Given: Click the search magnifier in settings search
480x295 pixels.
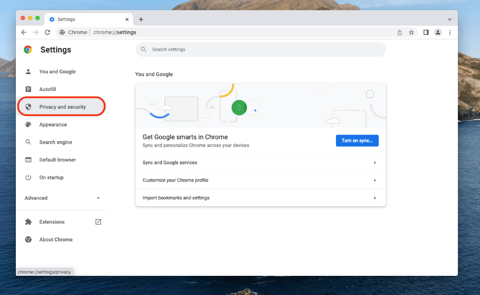Looking at the screenshot, I should click(x=144, y=49).
